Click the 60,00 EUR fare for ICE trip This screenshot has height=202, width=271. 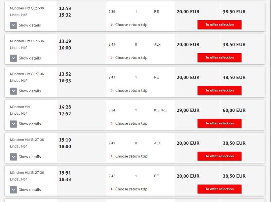(234, 110)
